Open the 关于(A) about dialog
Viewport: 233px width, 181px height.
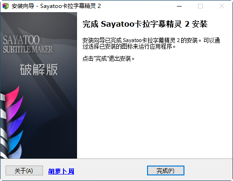pos(24,171)
